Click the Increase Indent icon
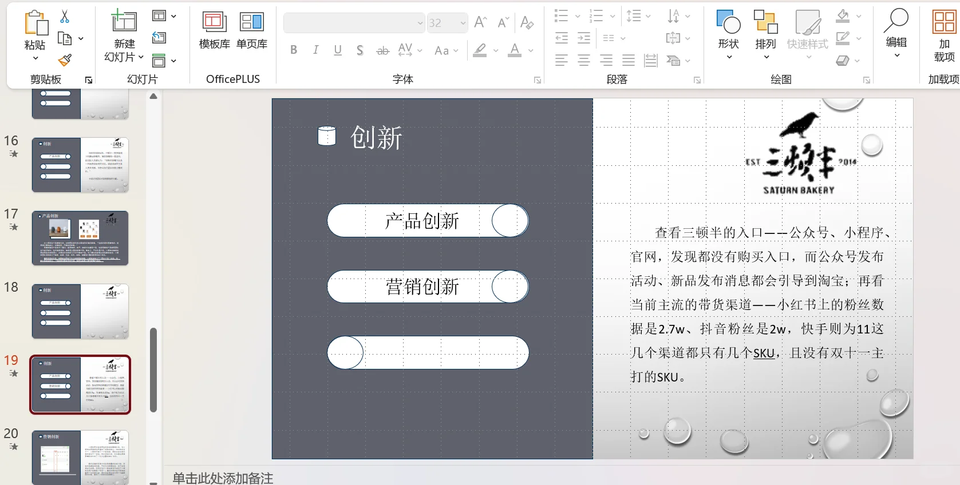960x485 pixels. tap(584, 38)
